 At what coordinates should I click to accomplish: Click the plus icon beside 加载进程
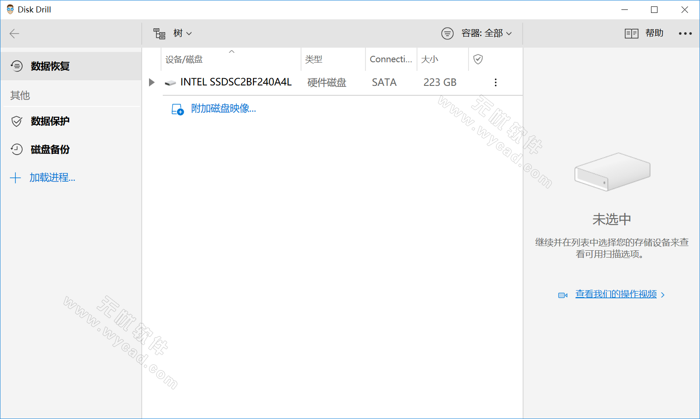(x=15, y=178)
